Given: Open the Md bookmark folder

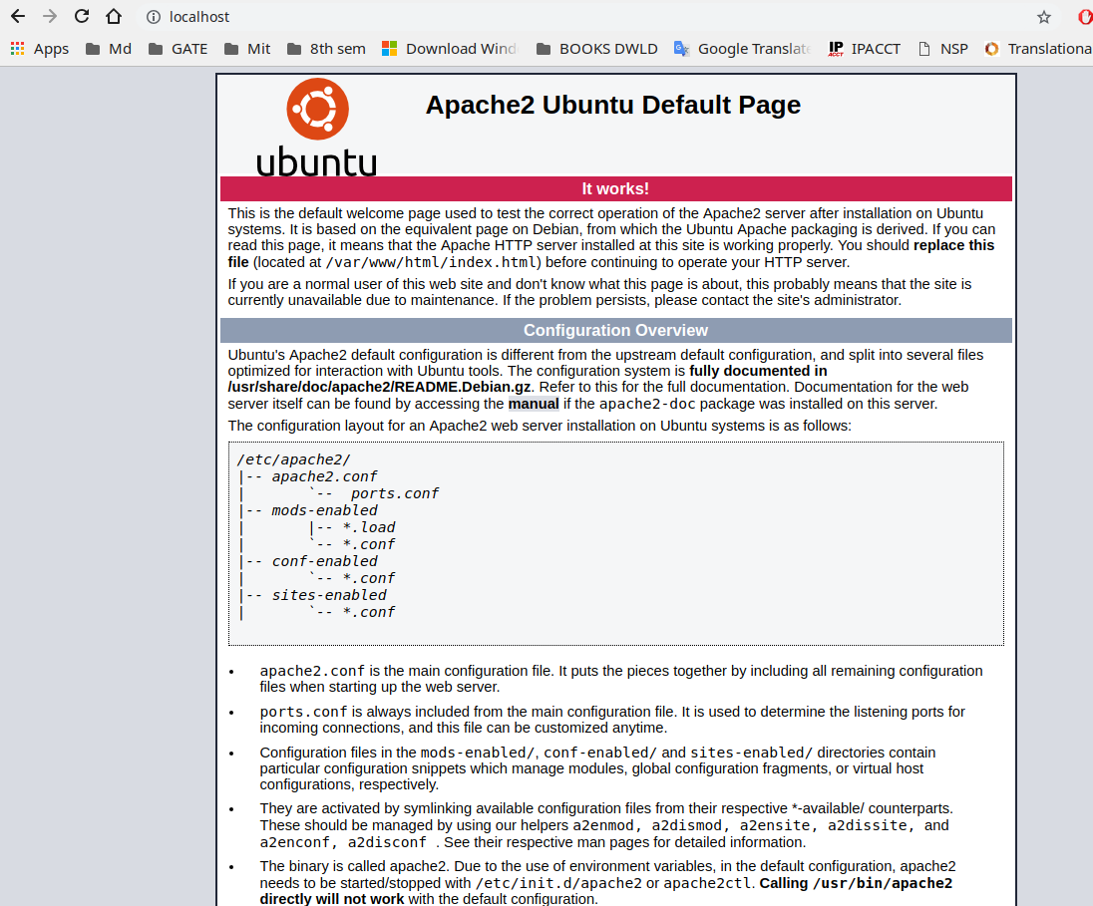Looking at the screenshot, I should click(108, 49).
